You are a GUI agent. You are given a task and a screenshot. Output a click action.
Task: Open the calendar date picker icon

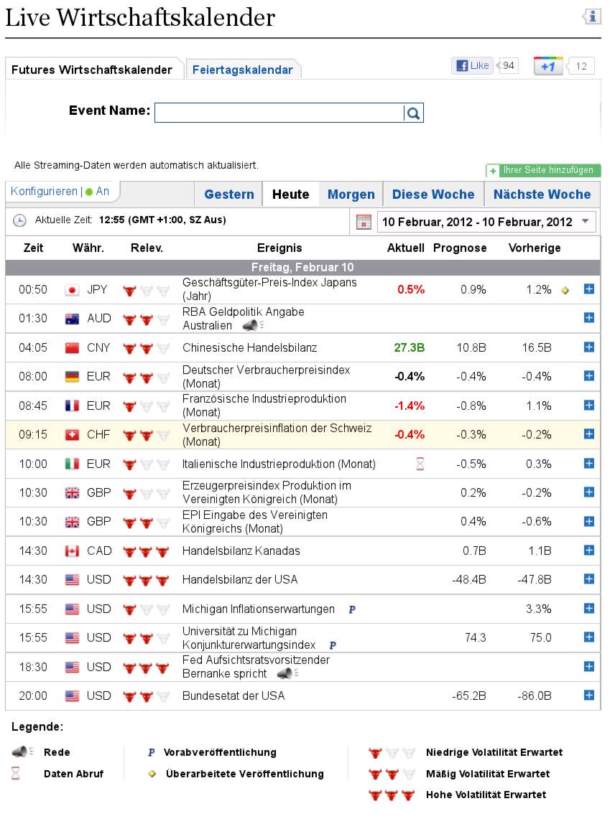(364, 222)
